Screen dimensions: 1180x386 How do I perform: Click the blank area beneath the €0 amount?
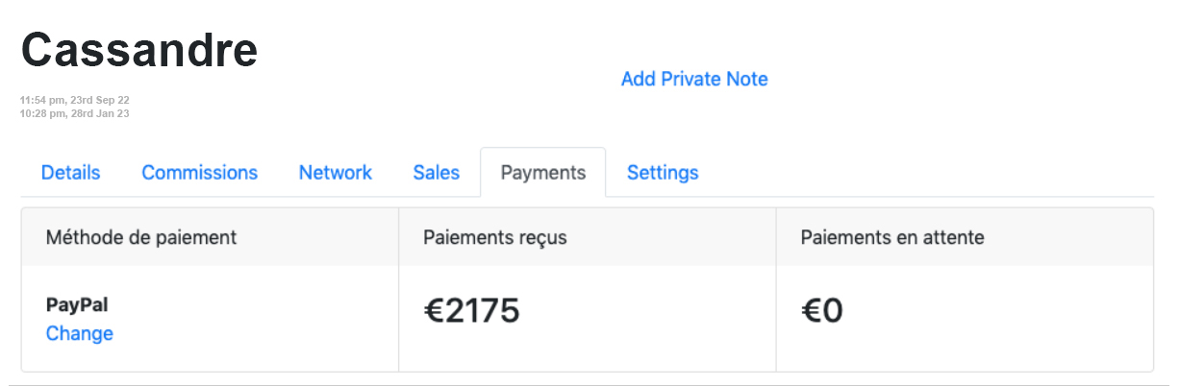tap(962, 350)
